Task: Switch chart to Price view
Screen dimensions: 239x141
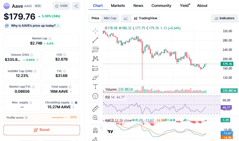Action: coord(95,18)
